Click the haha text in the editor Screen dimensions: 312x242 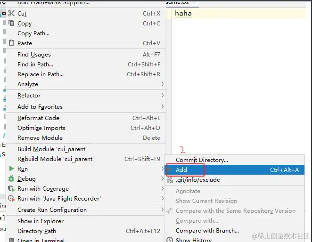(x=183, y=13)
